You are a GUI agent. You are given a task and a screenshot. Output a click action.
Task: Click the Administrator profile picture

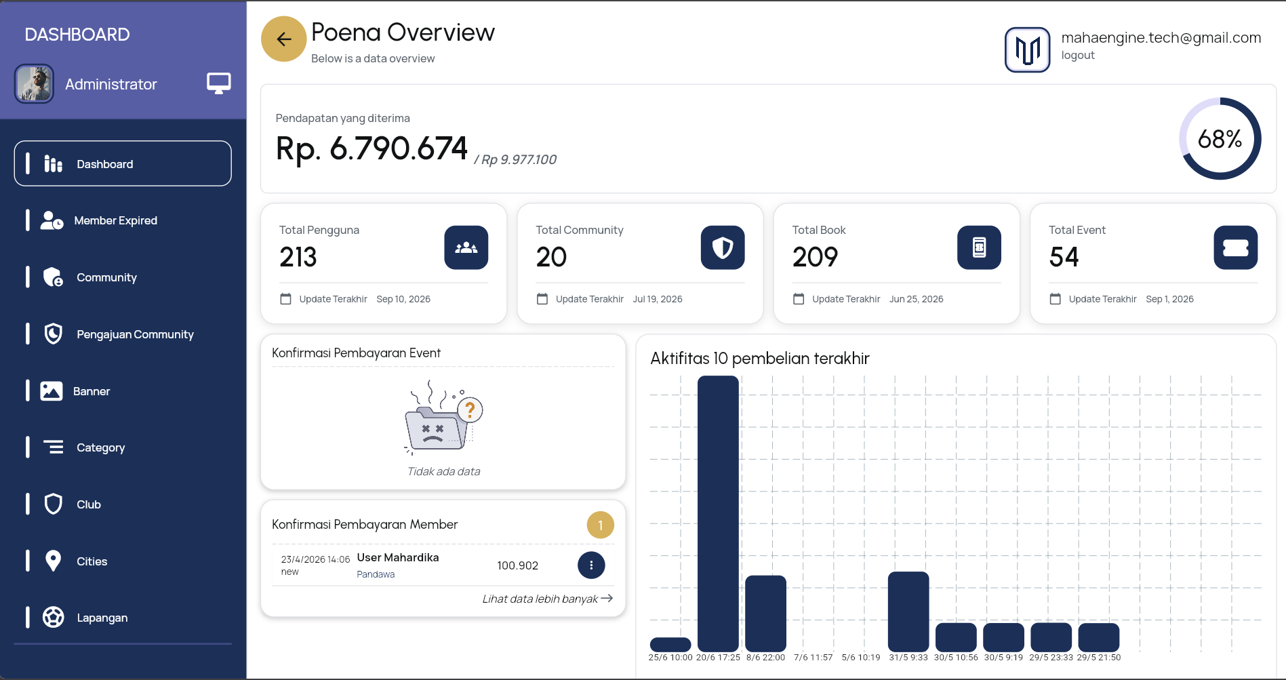(x=34, y=83)
